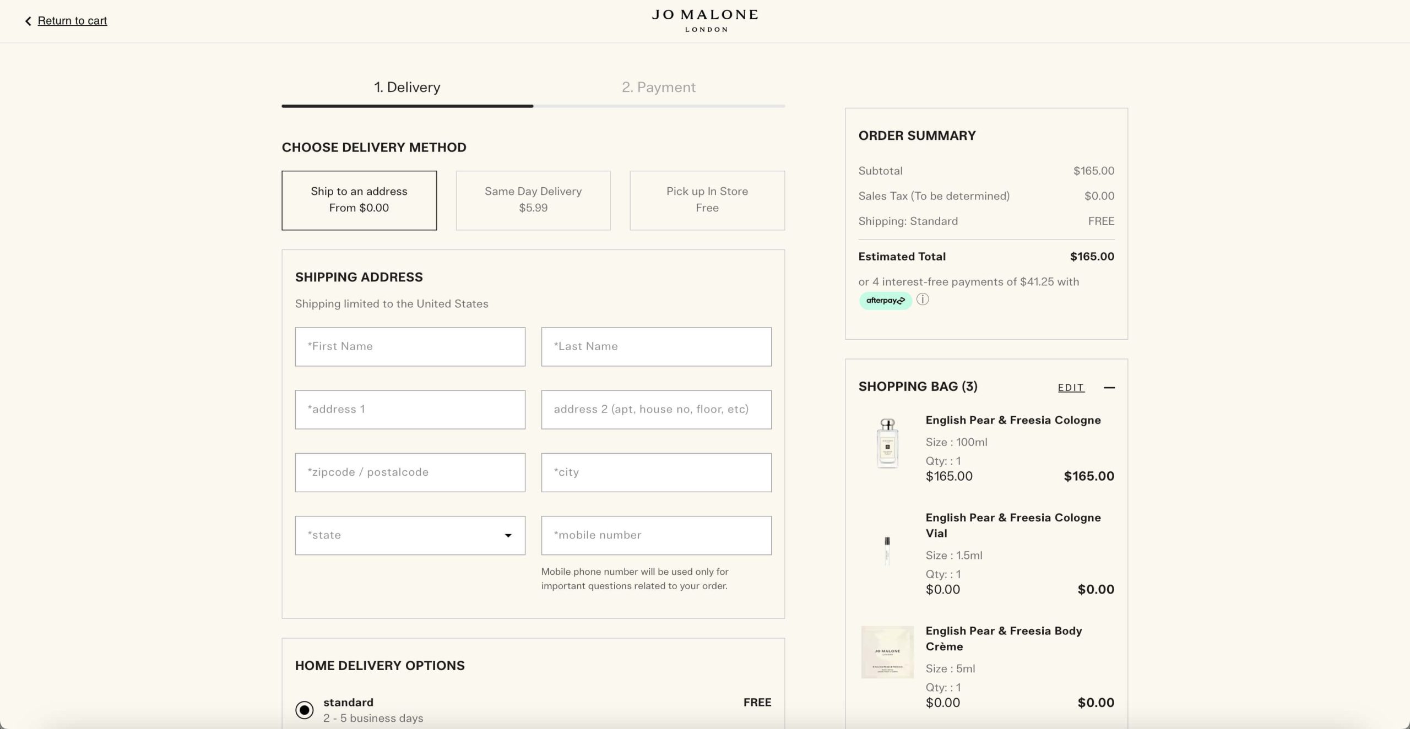Click the Jo Malone London logo
Viewport: 1410px width, 729px height.
coord(705,20)
